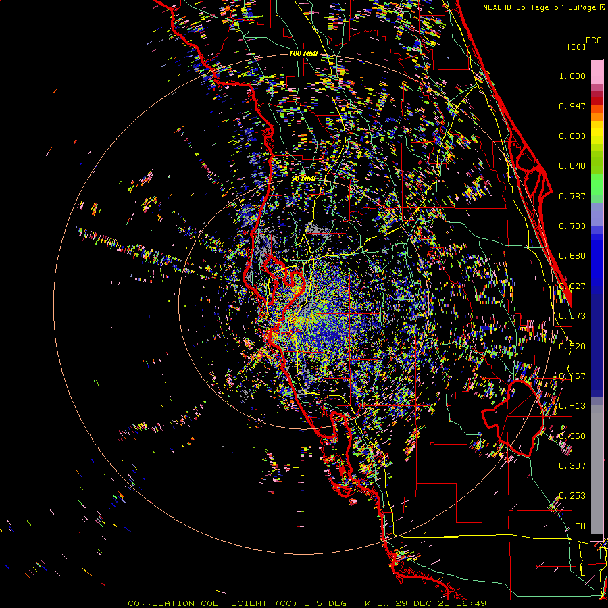
Task: Select the 0.413 scale value
Action: click(572, 406)
